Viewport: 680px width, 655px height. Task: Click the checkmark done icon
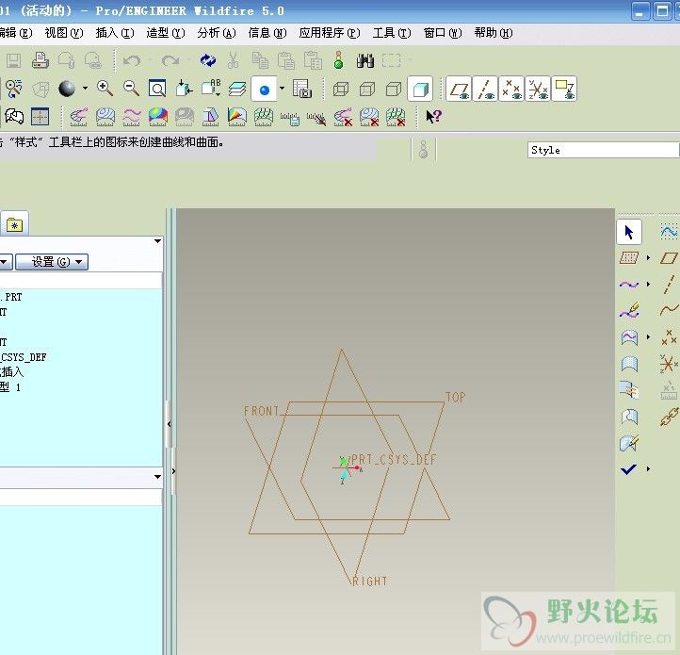pyautogui.click(x=628, y=469)
